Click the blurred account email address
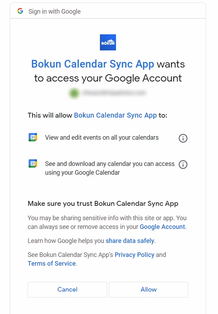Screen dimensions: 218x314 pos(114,93)
